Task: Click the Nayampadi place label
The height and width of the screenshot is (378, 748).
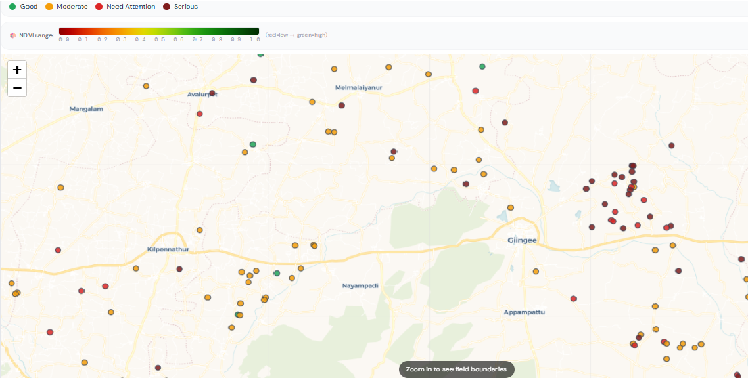Action: (x=360, y=285)
